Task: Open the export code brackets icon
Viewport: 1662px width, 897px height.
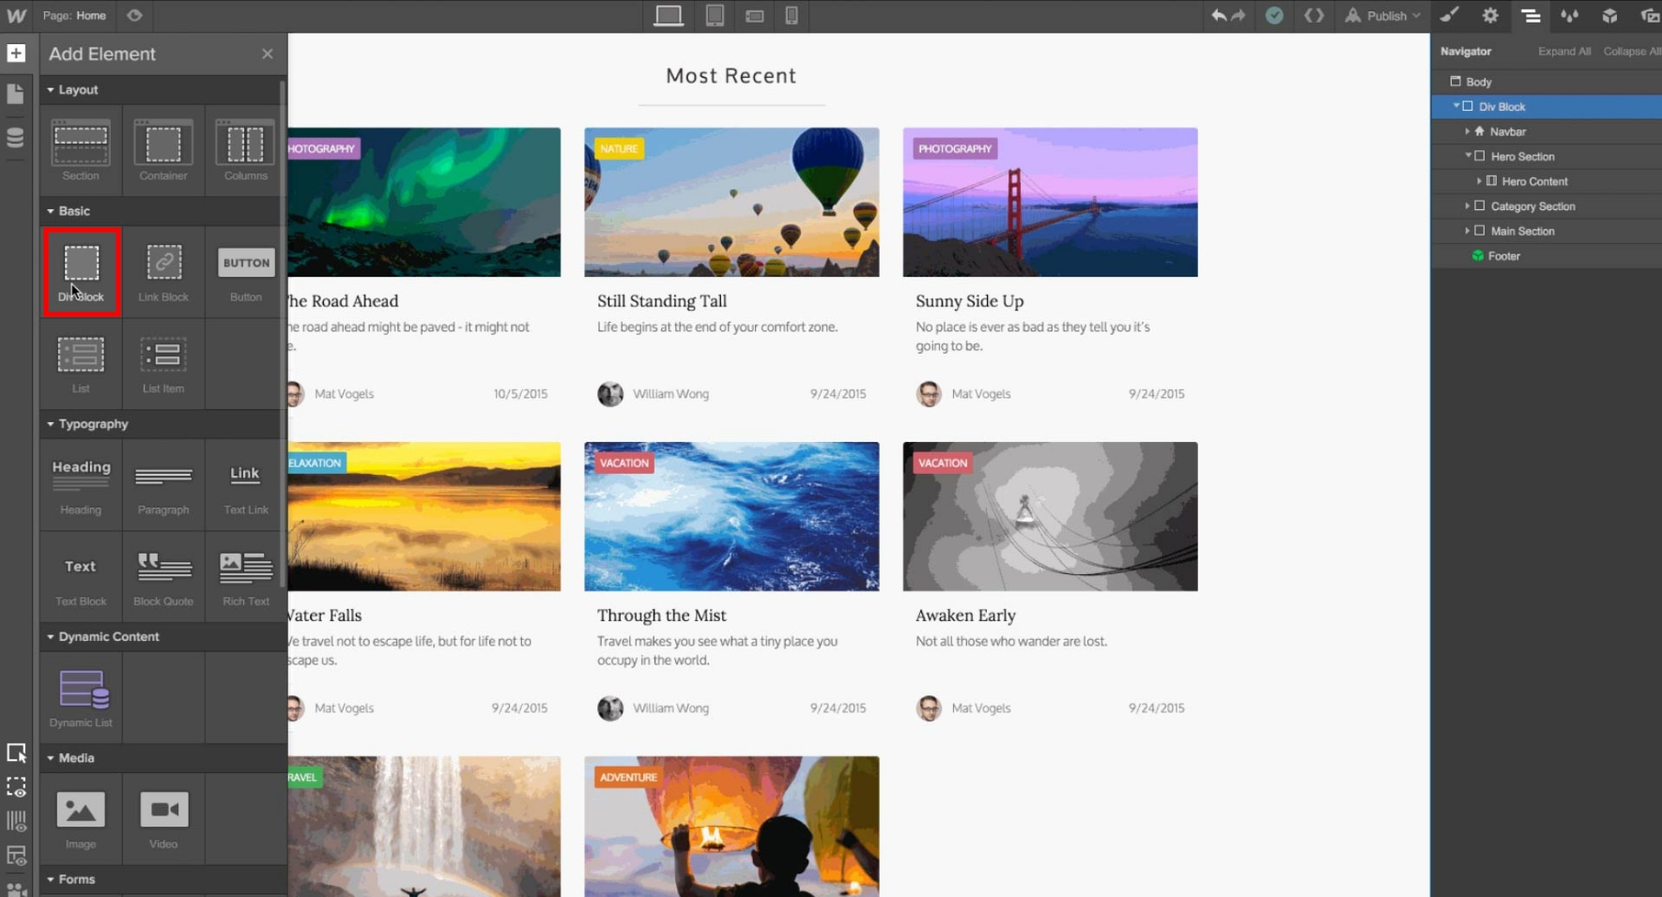Action: point(1315,16)
